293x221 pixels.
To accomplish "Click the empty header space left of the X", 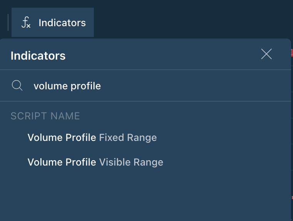I will click(173, 55).
